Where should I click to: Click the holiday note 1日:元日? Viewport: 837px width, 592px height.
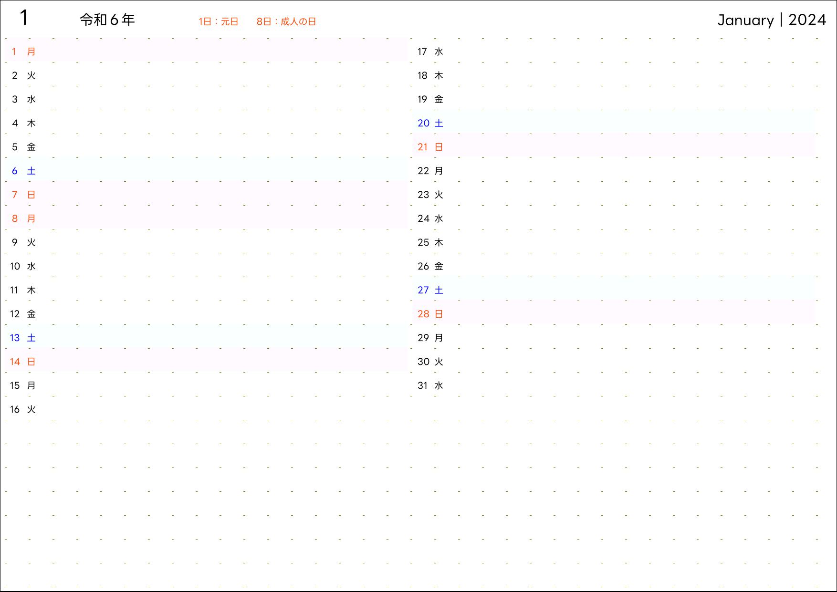click(219, 21)
